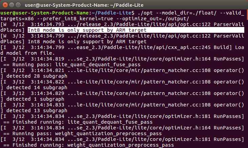
Task: Click 'Finished running: lite_quant_dequant_fuse_pass' line
Action: pyautogui.click(x=82, y=122)
